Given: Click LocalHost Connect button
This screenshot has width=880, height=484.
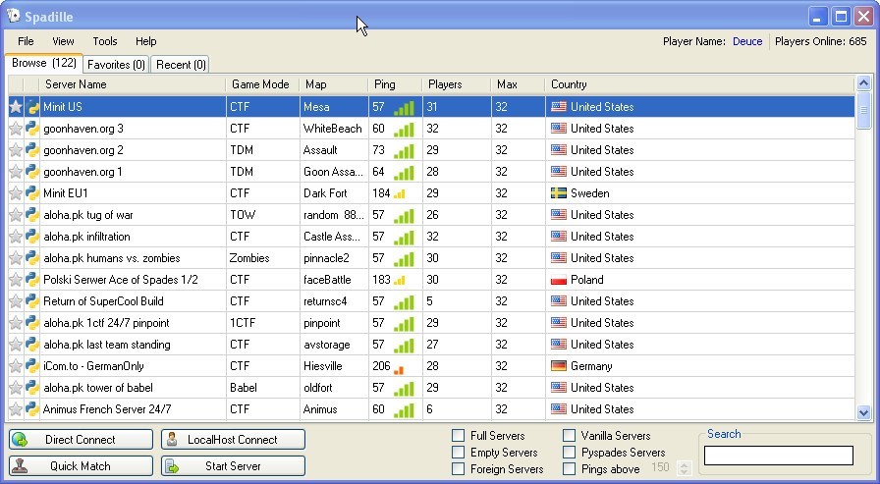Looking at the screenshot, I should click(x=233, y=440).
